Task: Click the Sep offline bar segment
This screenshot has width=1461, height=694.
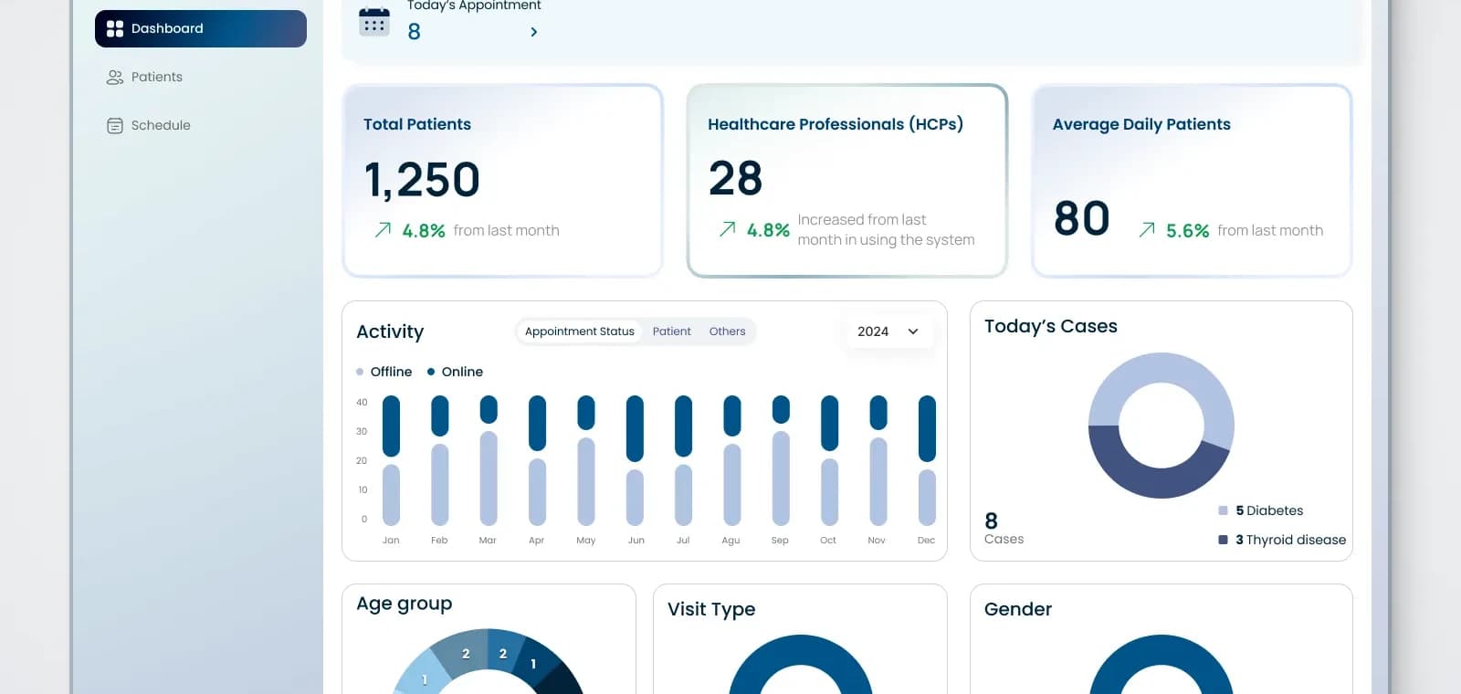Action: click(x=781, y=478)
